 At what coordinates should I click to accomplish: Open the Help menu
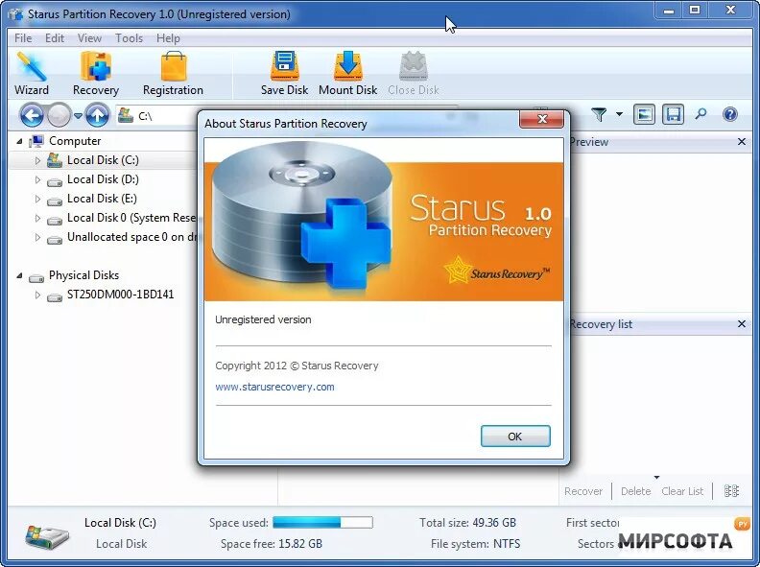coord(168,38)
